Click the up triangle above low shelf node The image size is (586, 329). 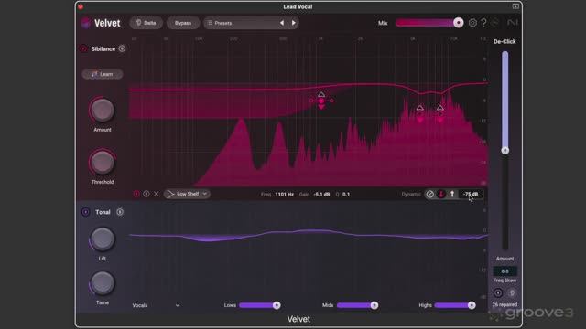tap(321, 94)
